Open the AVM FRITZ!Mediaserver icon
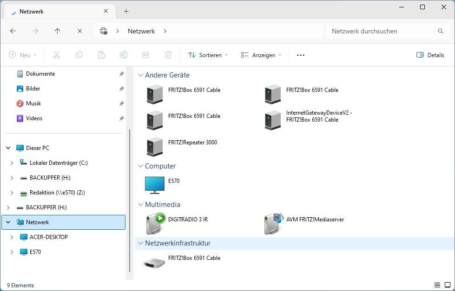Image resolution: width=455 pixels, height=291 pixels. [273, 223]
